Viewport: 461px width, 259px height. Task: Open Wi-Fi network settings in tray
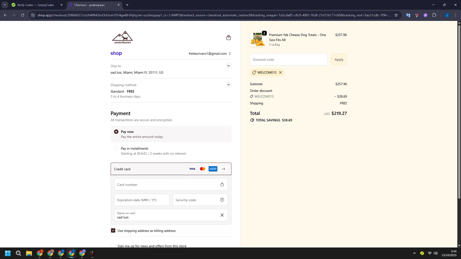pyautogui.click(x=430, y=253)
